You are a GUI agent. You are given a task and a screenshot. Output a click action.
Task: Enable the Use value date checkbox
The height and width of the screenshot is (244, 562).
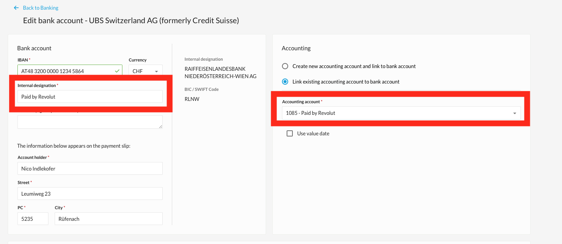290,133
